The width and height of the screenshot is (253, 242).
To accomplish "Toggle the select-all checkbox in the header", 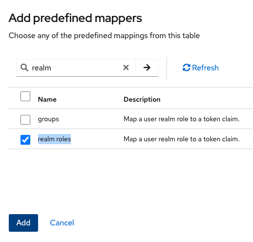I will (25, 96).
